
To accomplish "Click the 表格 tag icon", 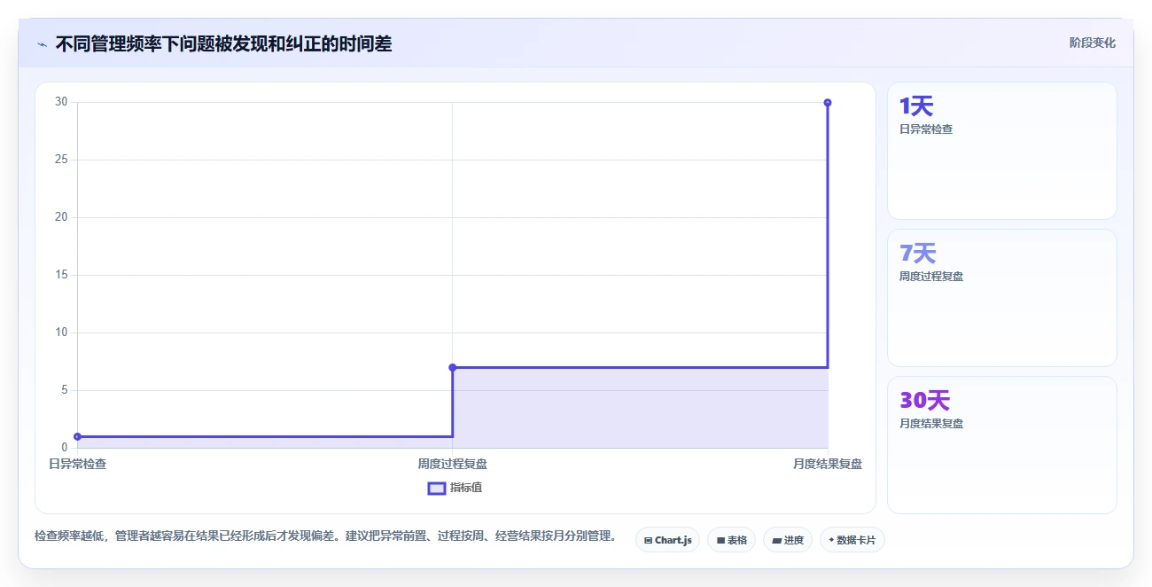I will click(720, 540).
